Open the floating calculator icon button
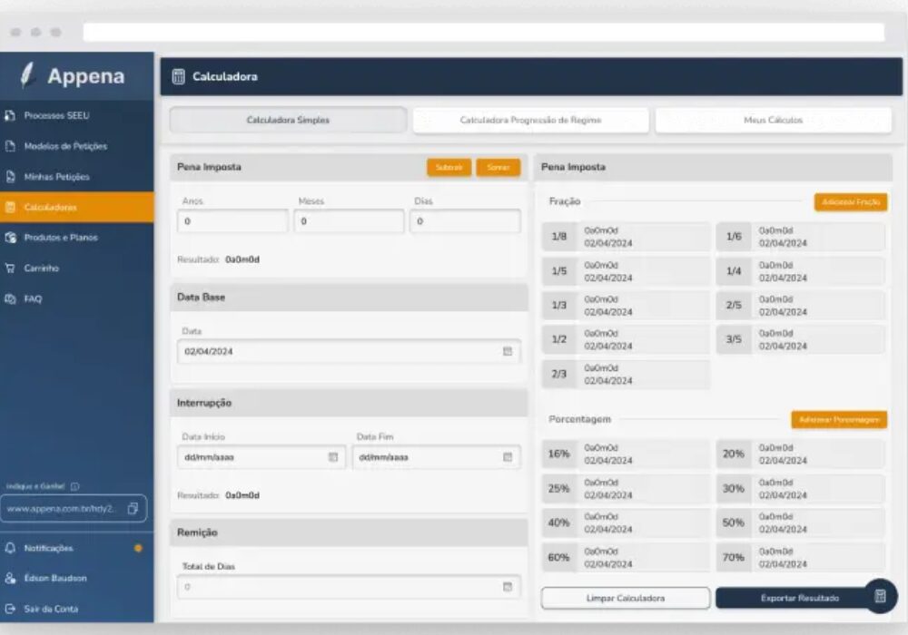This screenshot has width=908, height=635. (879, 596)
